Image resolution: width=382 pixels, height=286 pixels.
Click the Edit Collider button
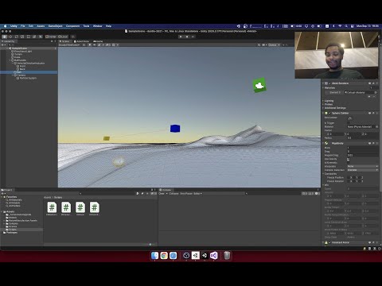350,118
